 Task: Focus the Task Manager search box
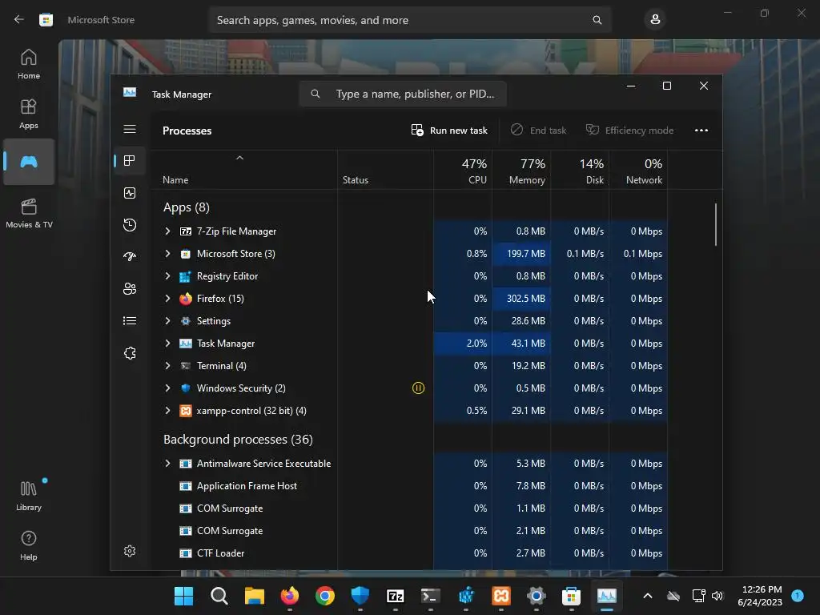pyautogui.click(x=403, y=94)
